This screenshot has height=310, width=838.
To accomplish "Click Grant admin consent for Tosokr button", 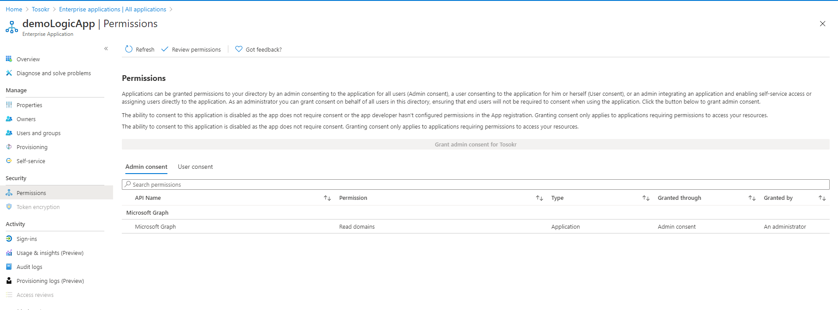I will point(476,144).
